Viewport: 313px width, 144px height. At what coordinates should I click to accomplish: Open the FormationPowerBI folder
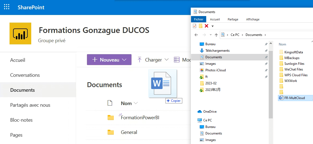(140, 118)
